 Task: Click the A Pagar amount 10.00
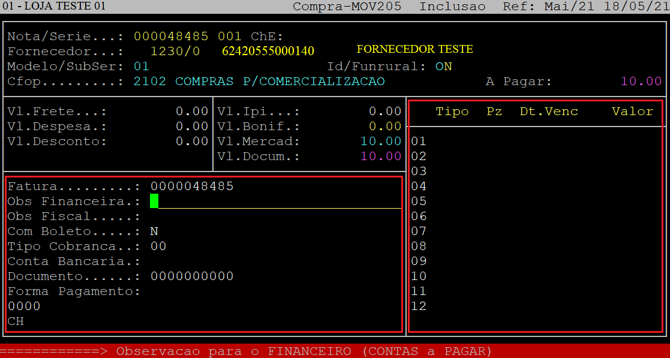point(641,82)
